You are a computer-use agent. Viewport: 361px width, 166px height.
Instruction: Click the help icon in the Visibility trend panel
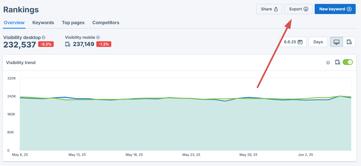click(328, 62)
